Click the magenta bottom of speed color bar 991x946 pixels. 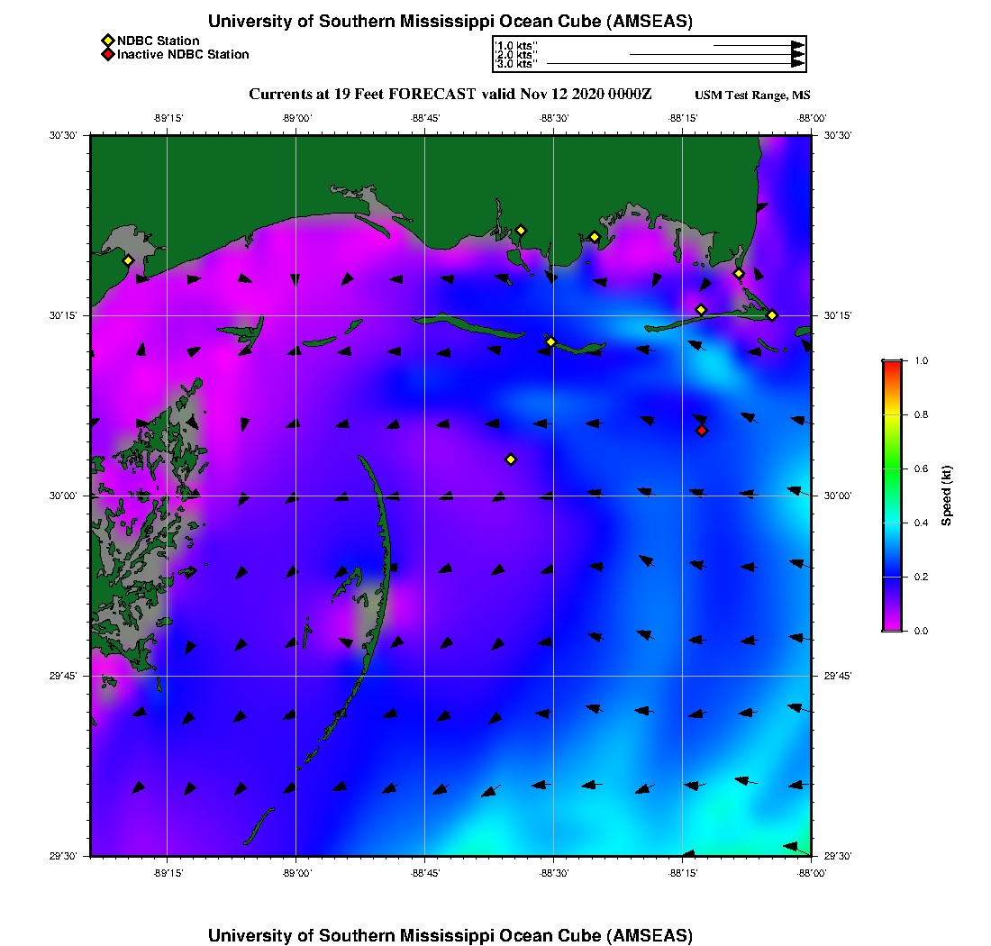[x=891, y=624]
